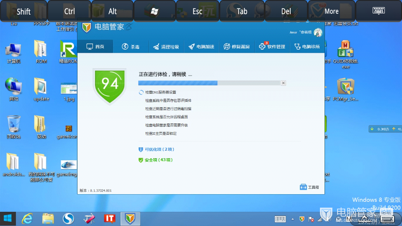Switch to the 杀毒 antivirus tab

(131, 46)
